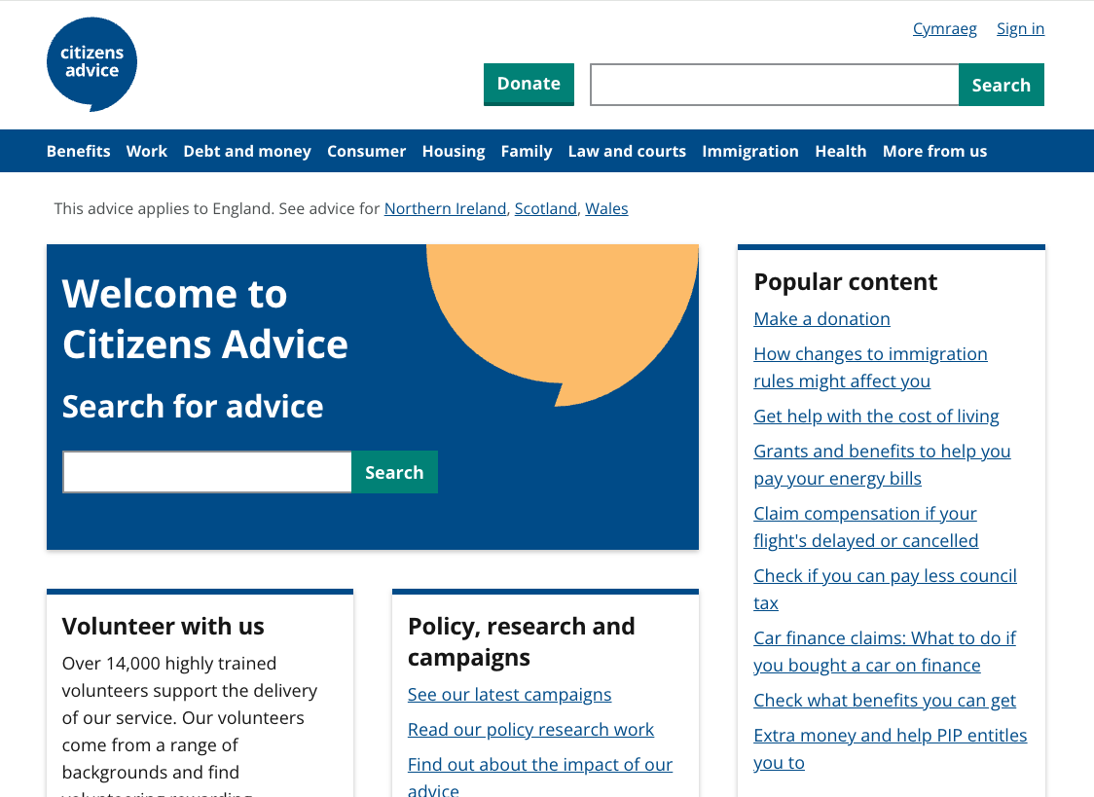See advice for Northern Ireland
This screenshot has width=1094, height=797.
click(x=445, y=208)
